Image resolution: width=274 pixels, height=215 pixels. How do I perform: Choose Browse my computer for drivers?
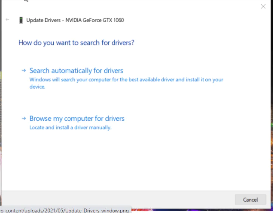(77, 119)
